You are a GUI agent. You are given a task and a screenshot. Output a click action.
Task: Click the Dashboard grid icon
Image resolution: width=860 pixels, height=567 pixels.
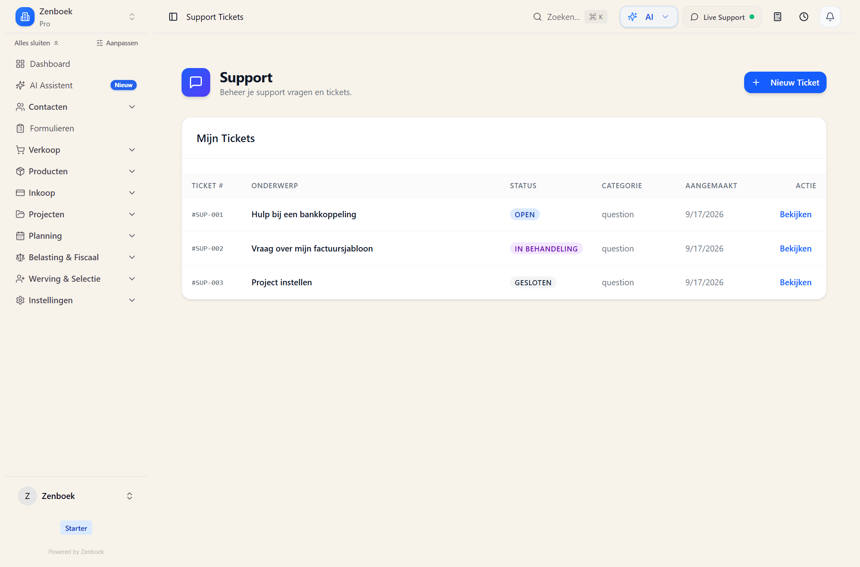tap(20, 64)
